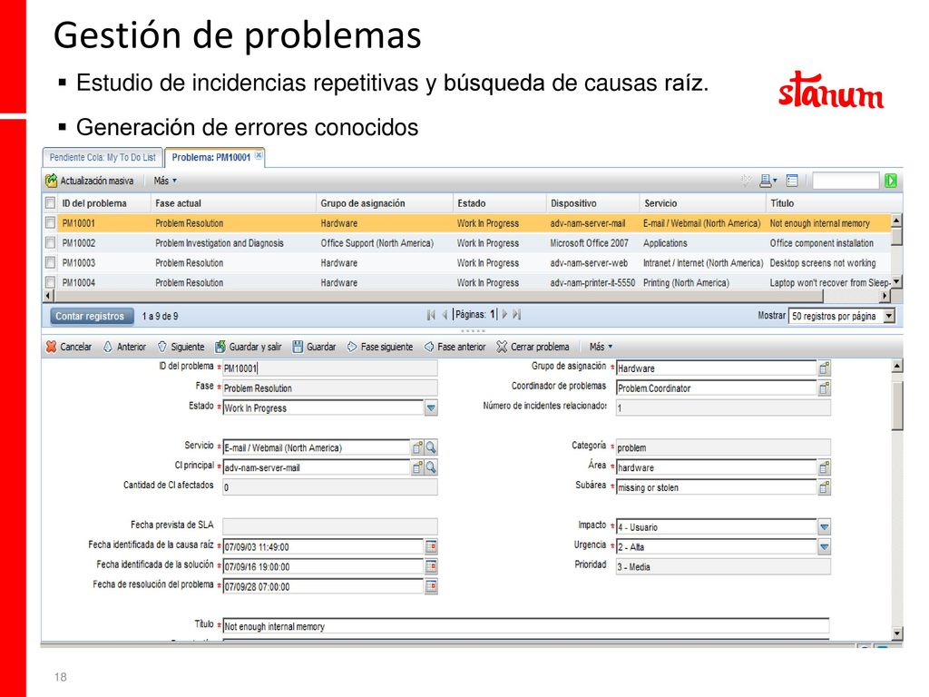Click Cerrar problema
This screenshot has width=929, height=697.
(x=533, y=347)
